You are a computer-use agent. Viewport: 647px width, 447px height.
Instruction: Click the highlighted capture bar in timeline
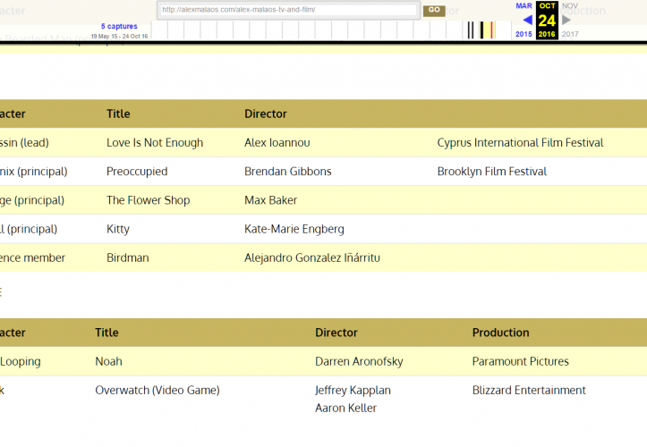point(487,30)
